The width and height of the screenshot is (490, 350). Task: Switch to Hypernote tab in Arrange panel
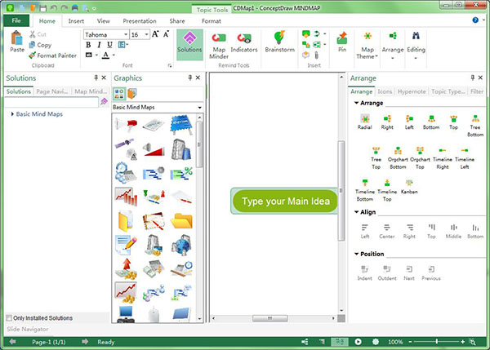tap(412, 91)
